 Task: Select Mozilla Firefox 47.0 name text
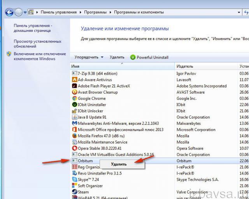click(101, 136)
